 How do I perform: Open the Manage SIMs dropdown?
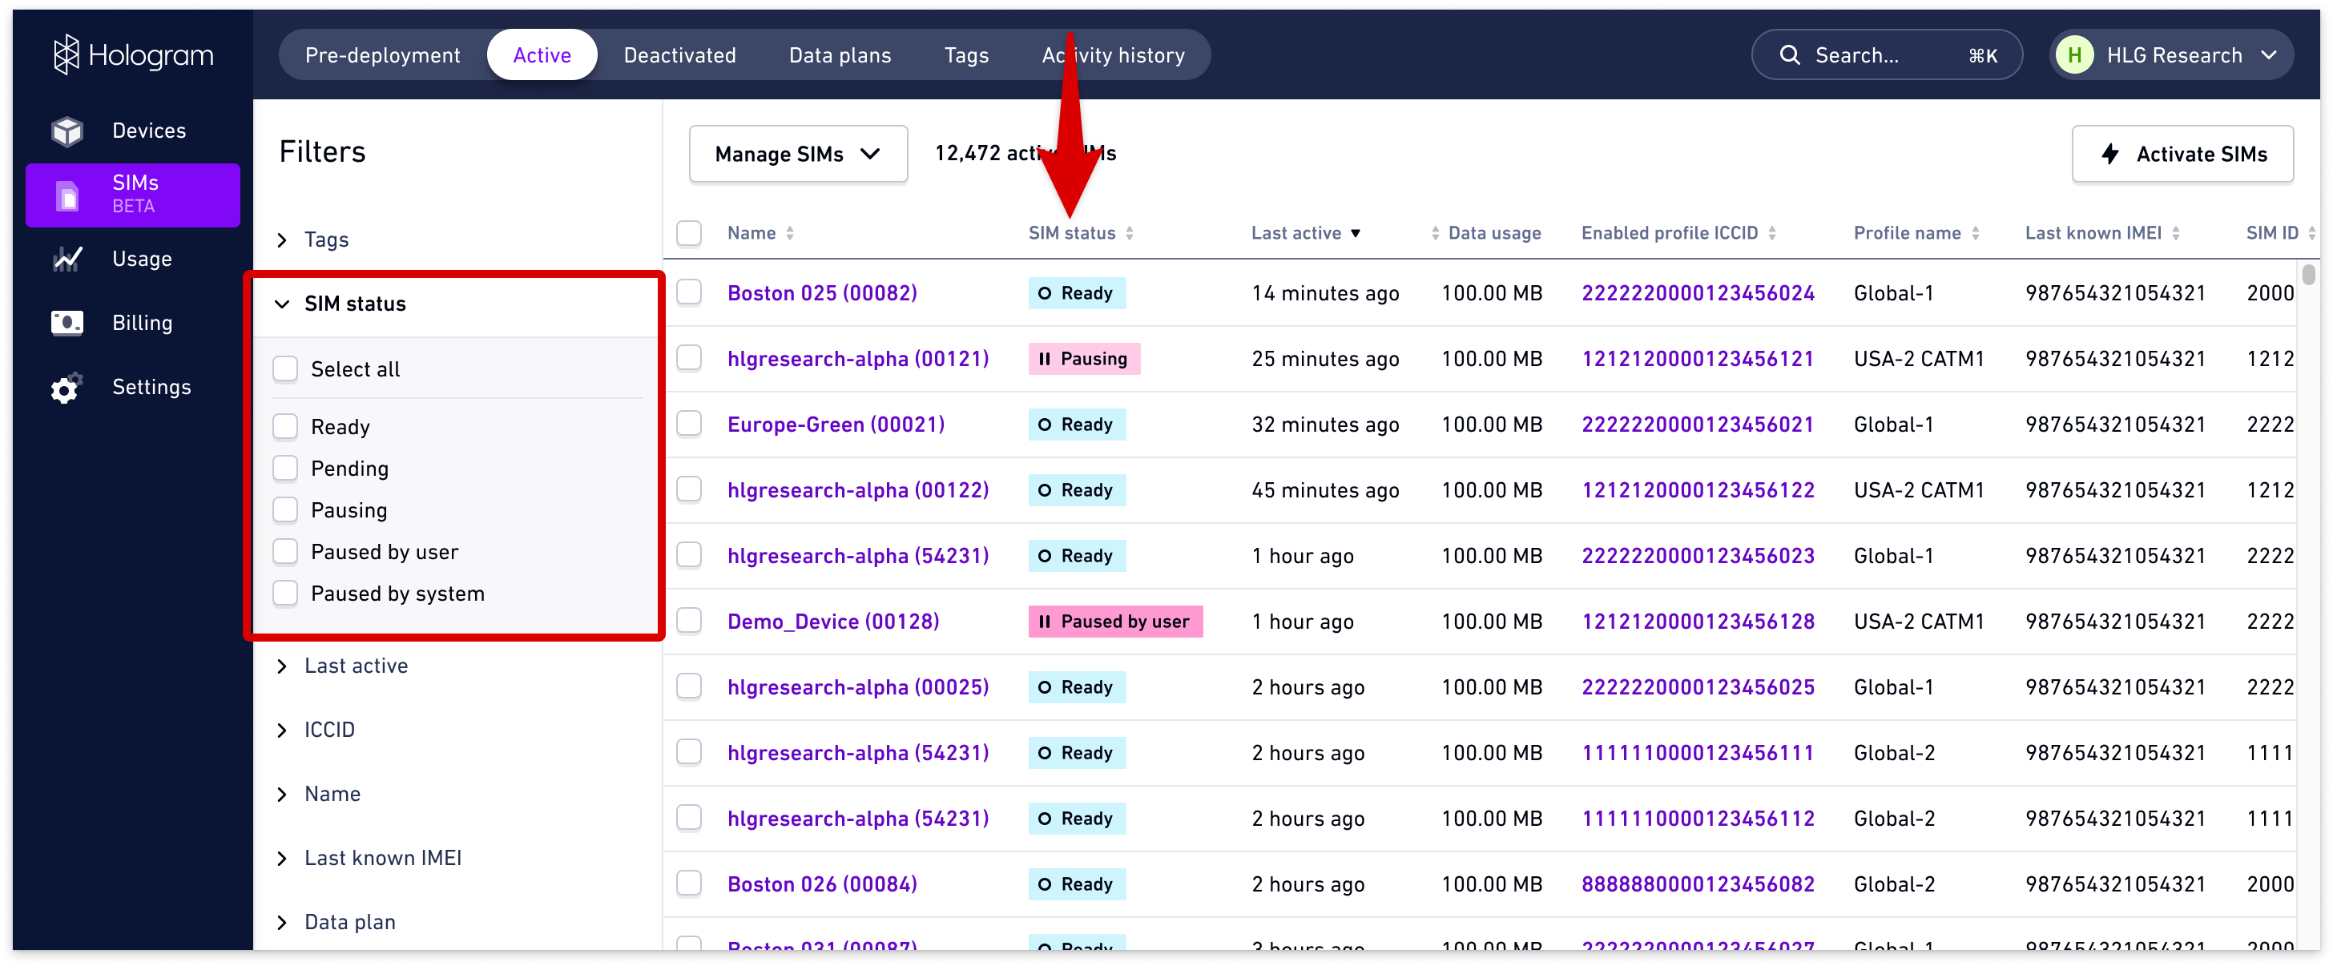(797, 154)
